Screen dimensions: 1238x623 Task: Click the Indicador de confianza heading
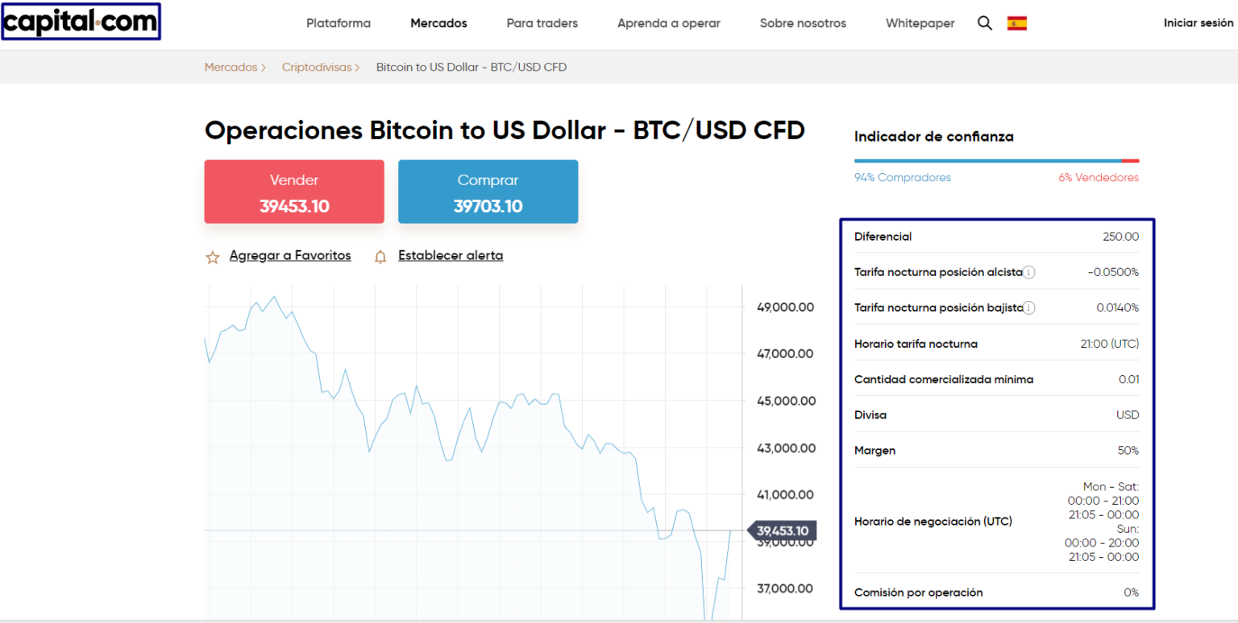point(934,137)
